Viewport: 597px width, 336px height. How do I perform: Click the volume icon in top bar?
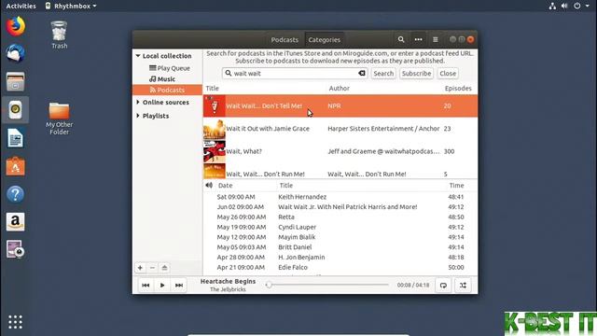click(x=564, y=6)
